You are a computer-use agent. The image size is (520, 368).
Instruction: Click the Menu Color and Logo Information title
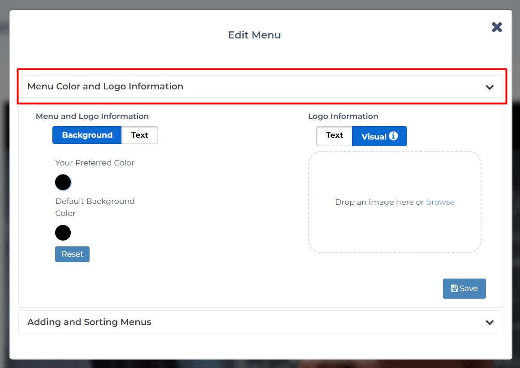click(x=105, y=86)
